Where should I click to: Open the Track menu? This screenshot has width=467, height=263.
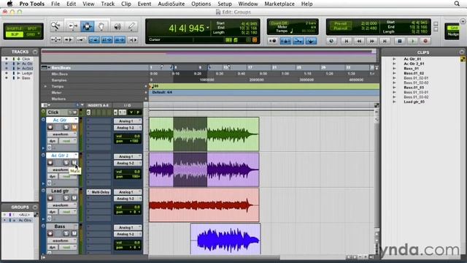click(108, 4)
